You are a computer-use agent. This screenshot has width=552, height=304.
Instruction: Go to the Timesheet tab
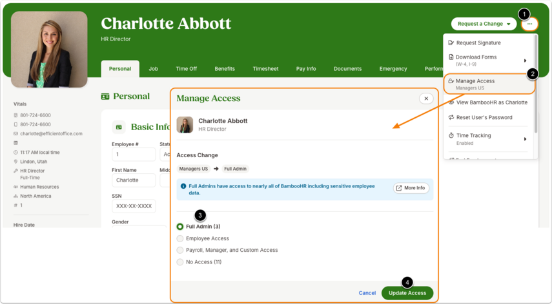pos(265,69)
